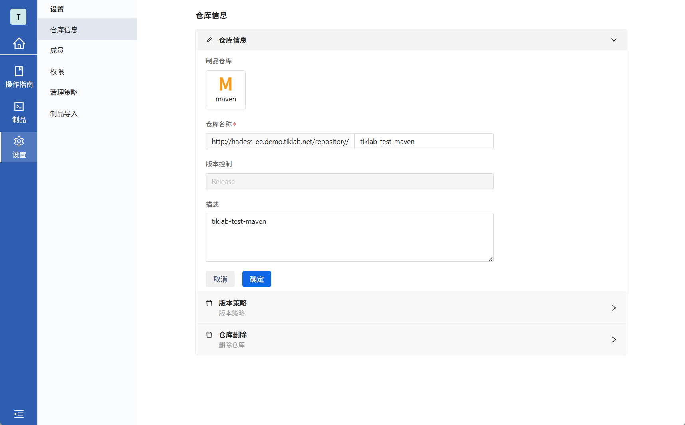
Task: Select the 清理策略 menu item
Action: click(64, 92)
